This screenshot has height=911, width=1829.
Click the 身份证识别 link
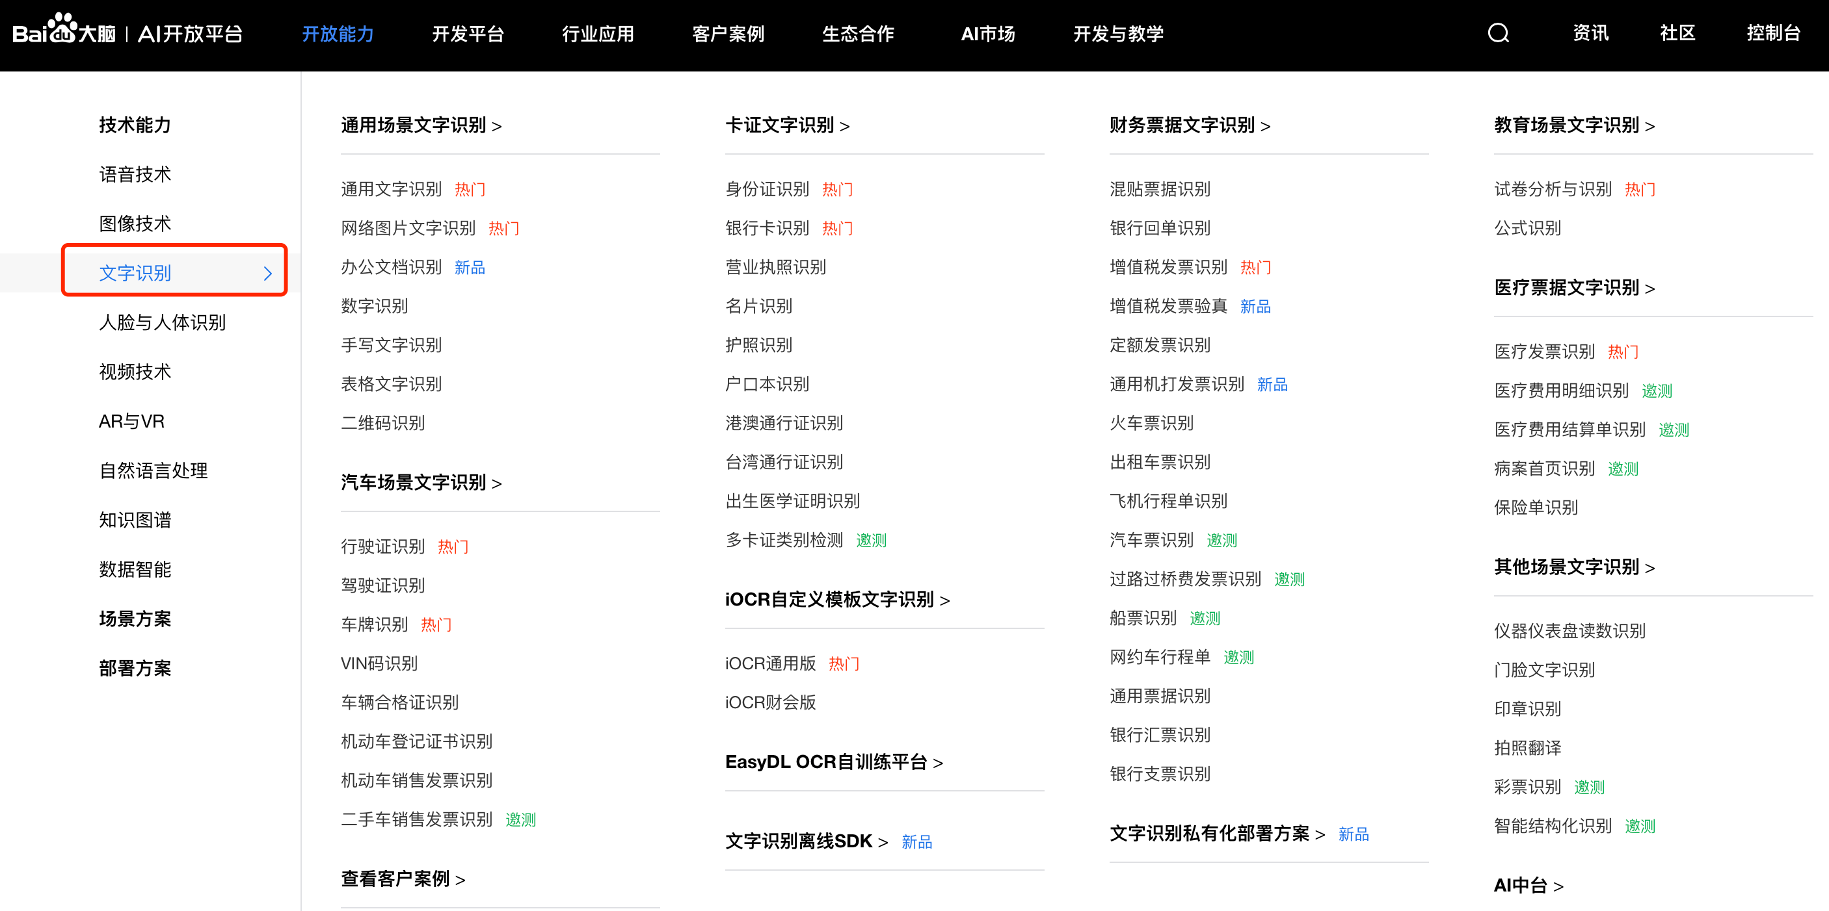768,188
